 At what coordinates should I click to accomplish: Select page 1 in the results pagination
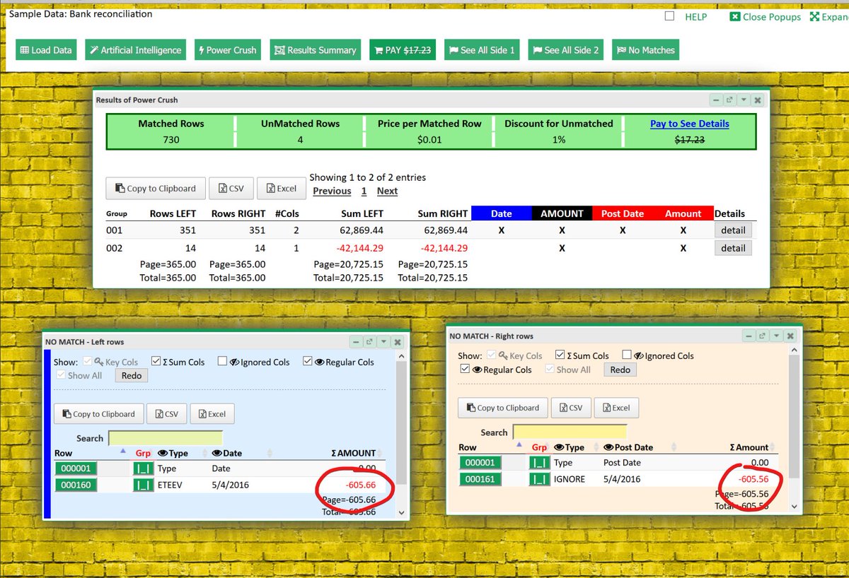(364, 191)
